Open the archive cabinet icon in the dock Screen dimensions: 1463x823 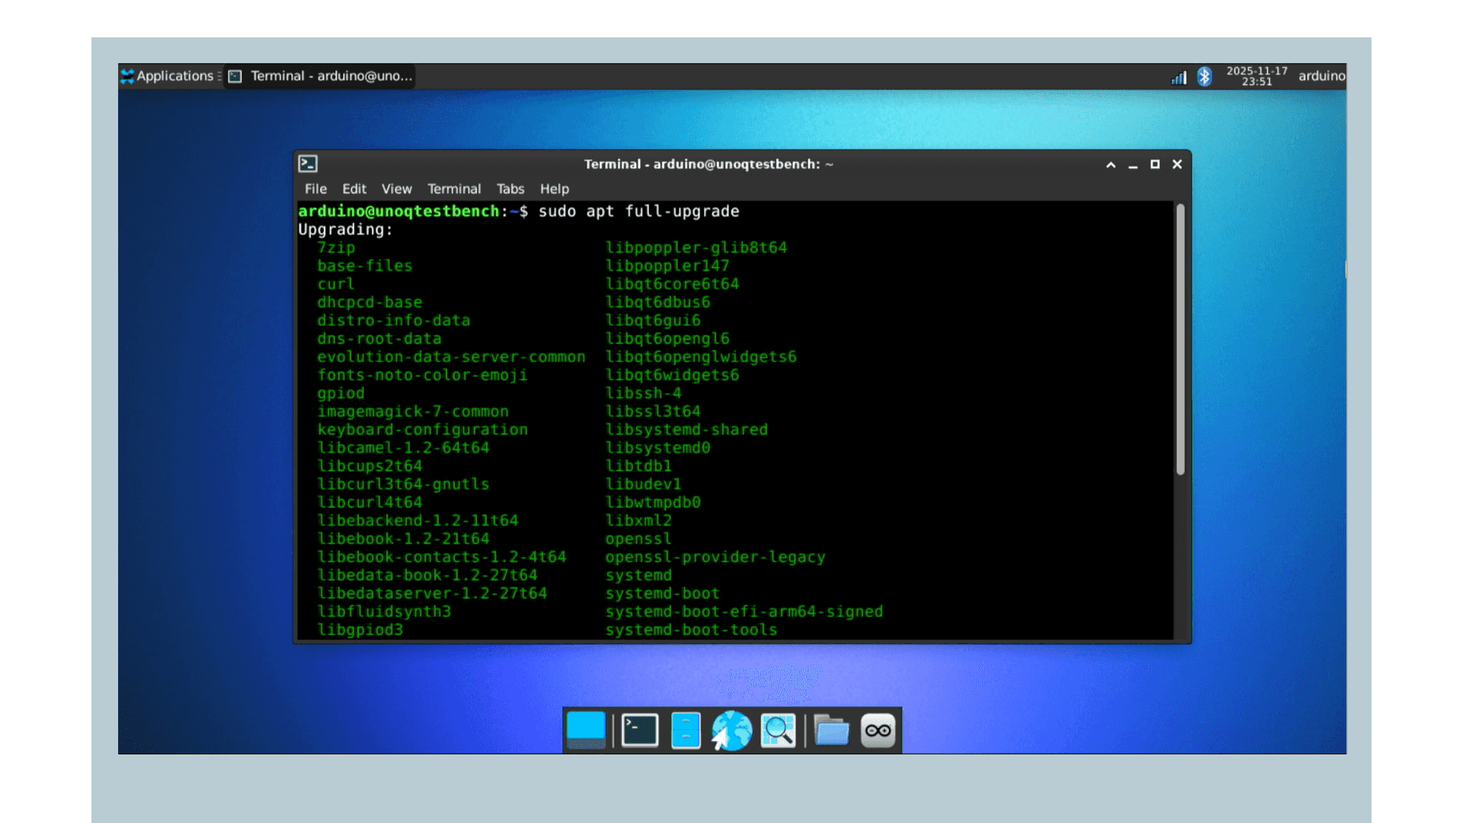click(x=685, y=730)
